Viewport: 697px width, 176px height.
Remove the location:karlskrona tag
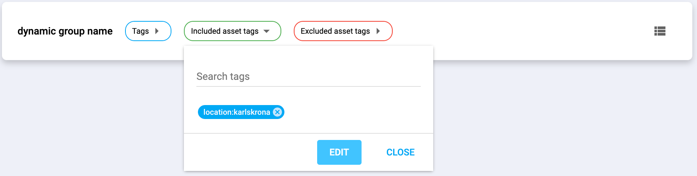point(277,112)
